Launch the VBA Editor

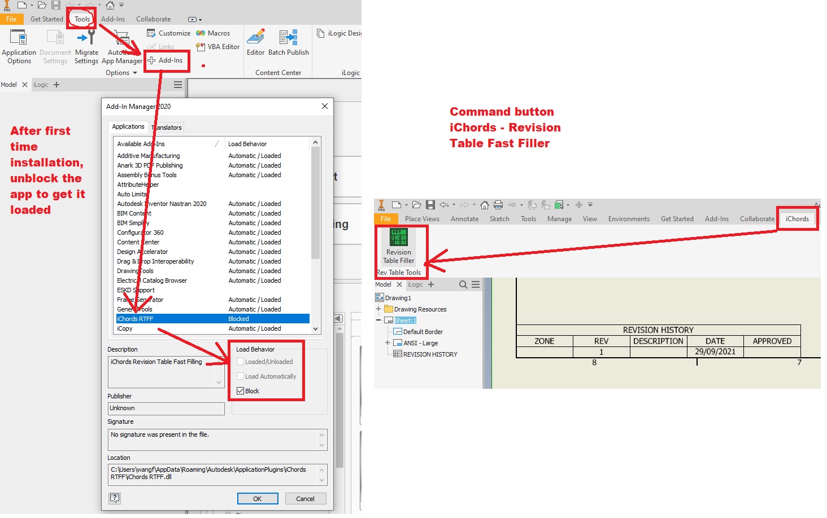coord(218,47)
